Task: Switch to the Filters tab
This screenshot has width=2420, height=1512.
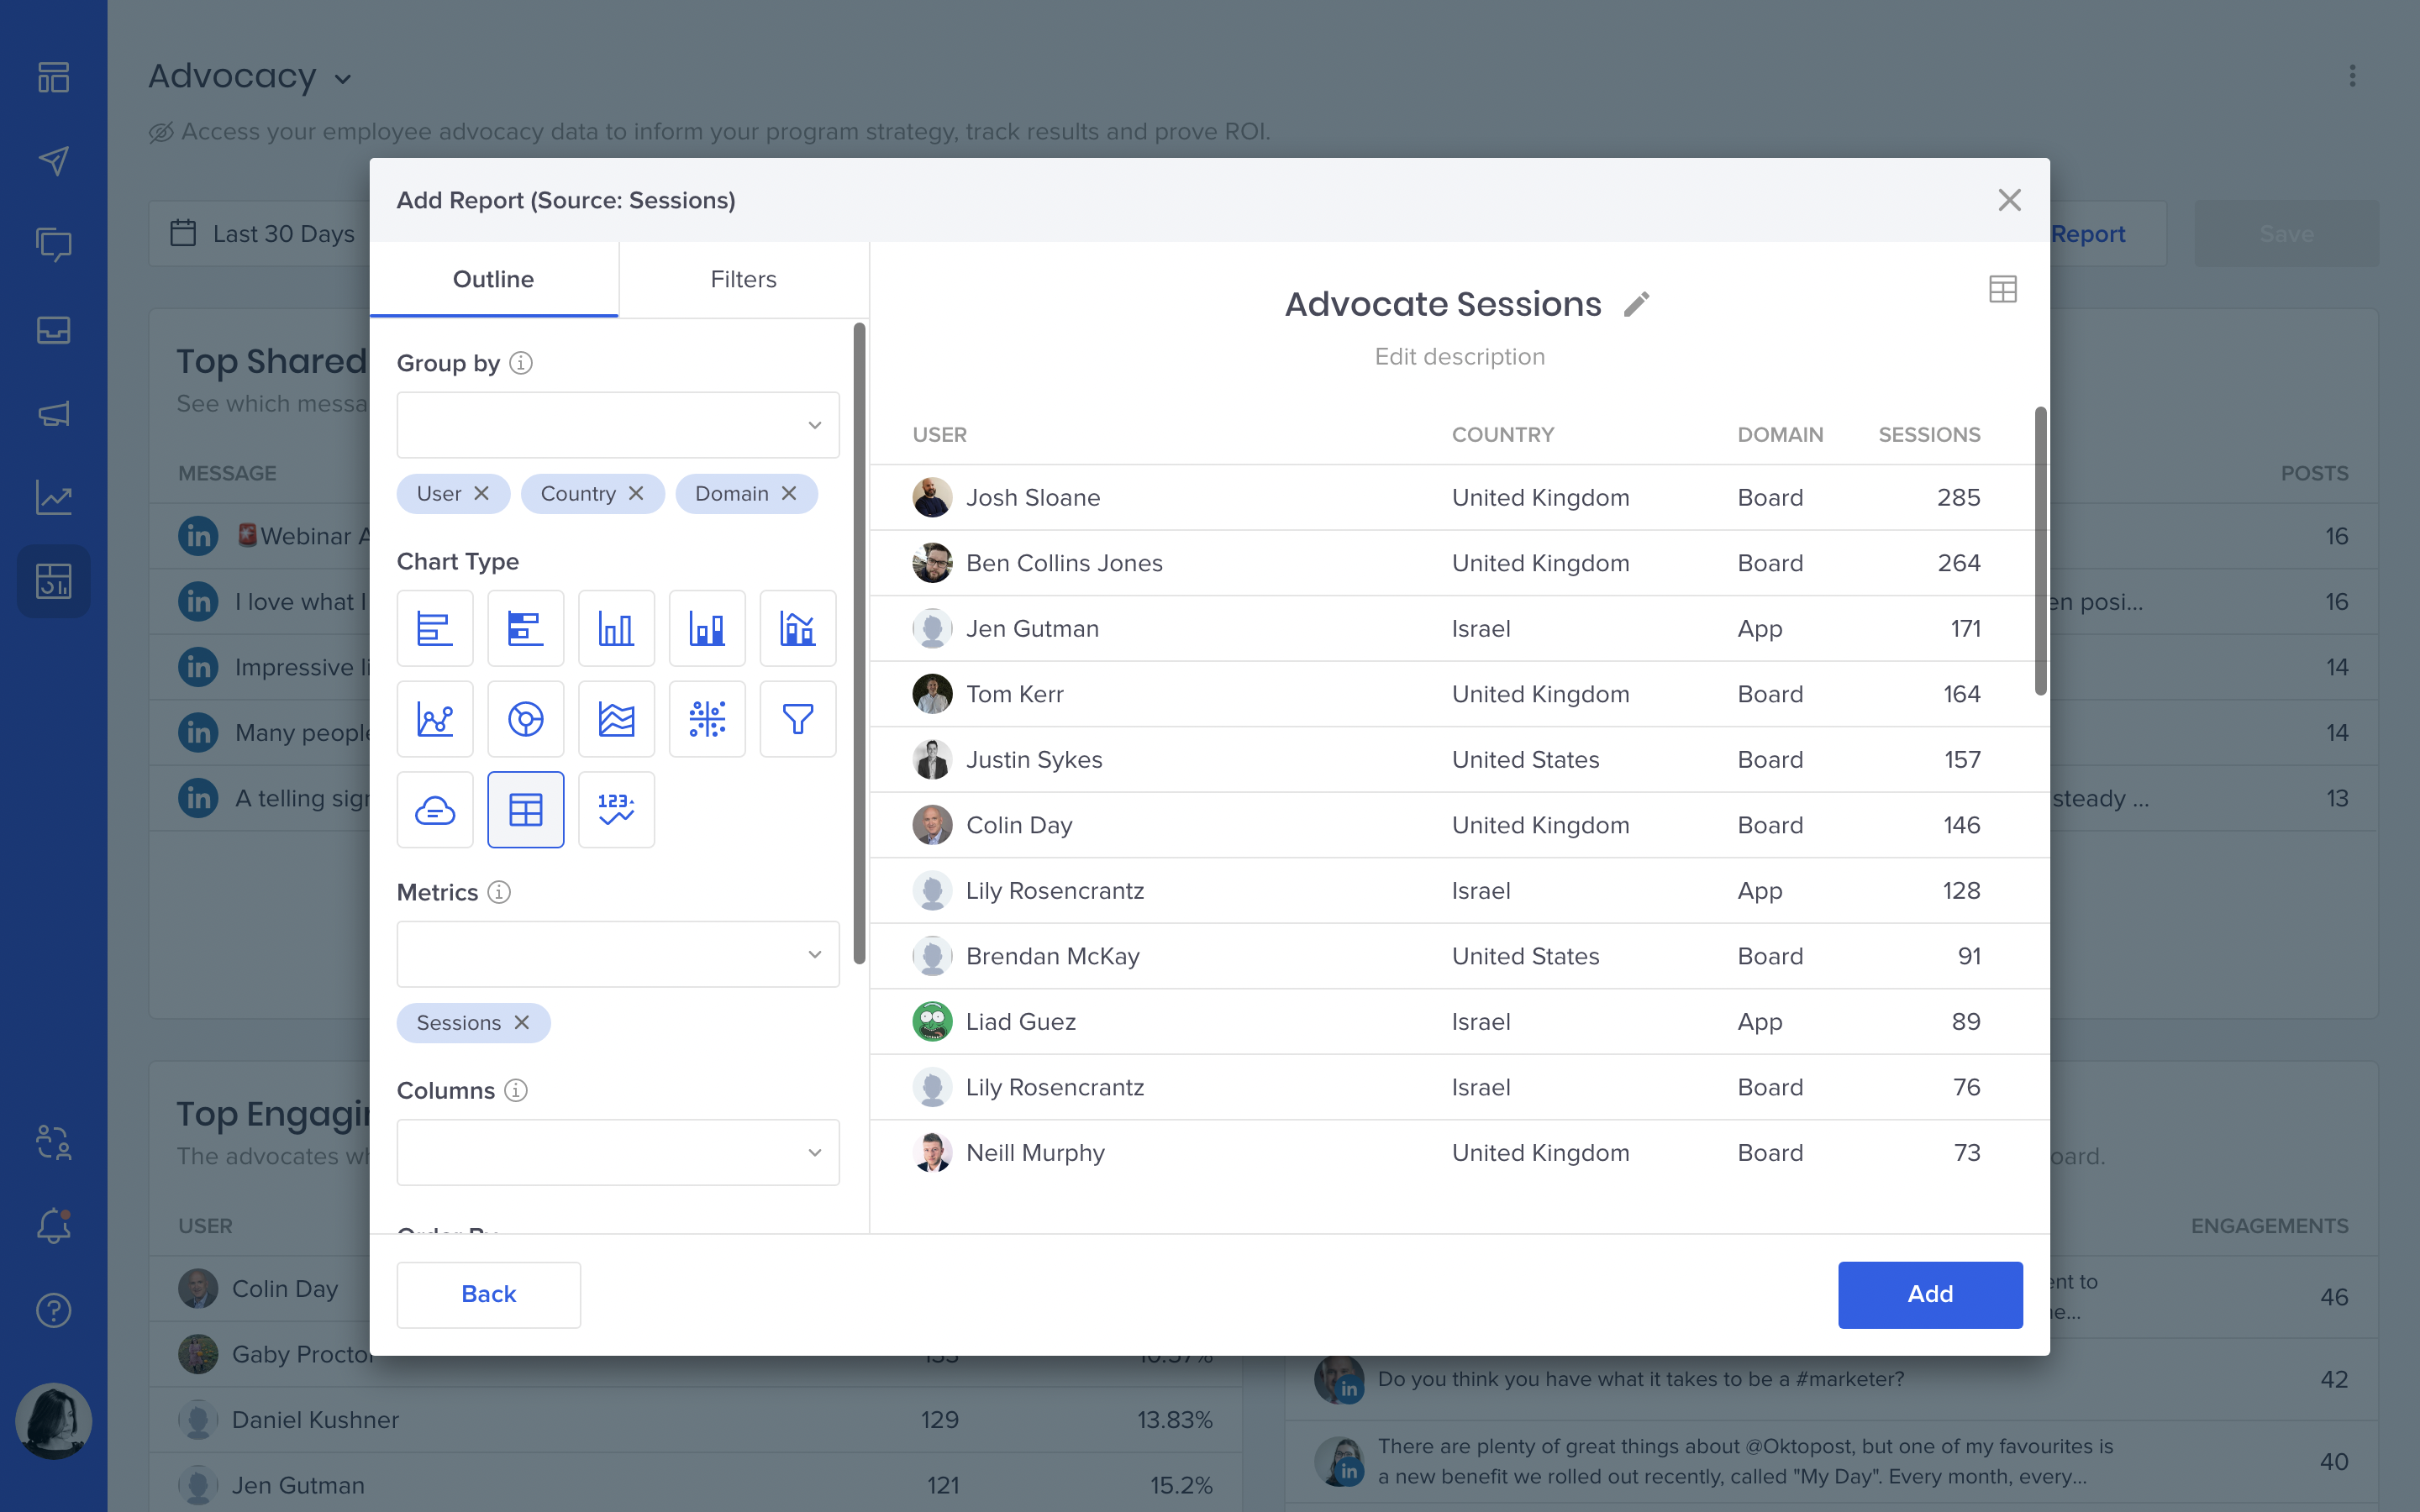Action: (743, 279)
